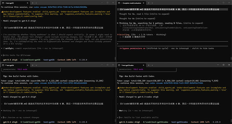Click the scrollbar in the test-gpt53codex window
The image size is (232, 124).
pos(231,121)
